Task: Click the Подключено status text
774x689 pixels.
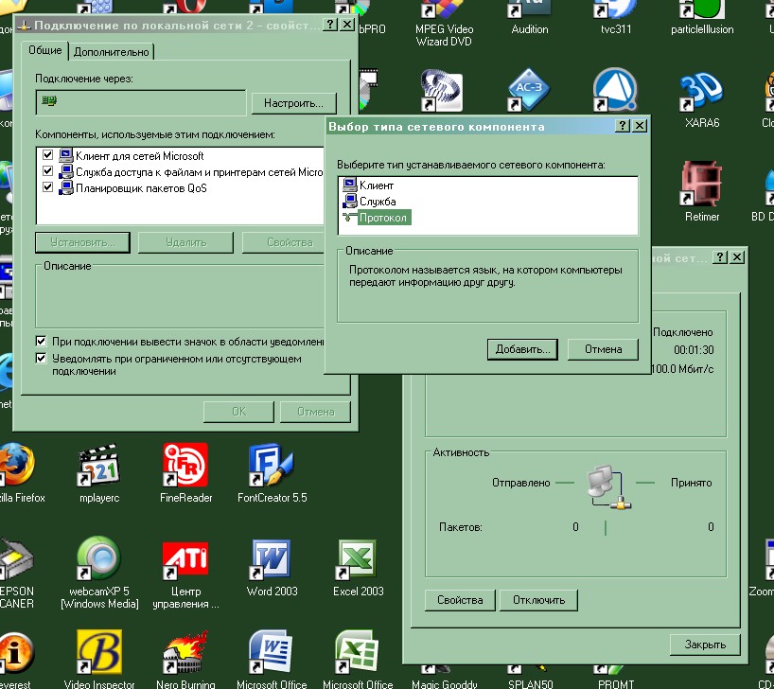Action: [x=682, y=332]
